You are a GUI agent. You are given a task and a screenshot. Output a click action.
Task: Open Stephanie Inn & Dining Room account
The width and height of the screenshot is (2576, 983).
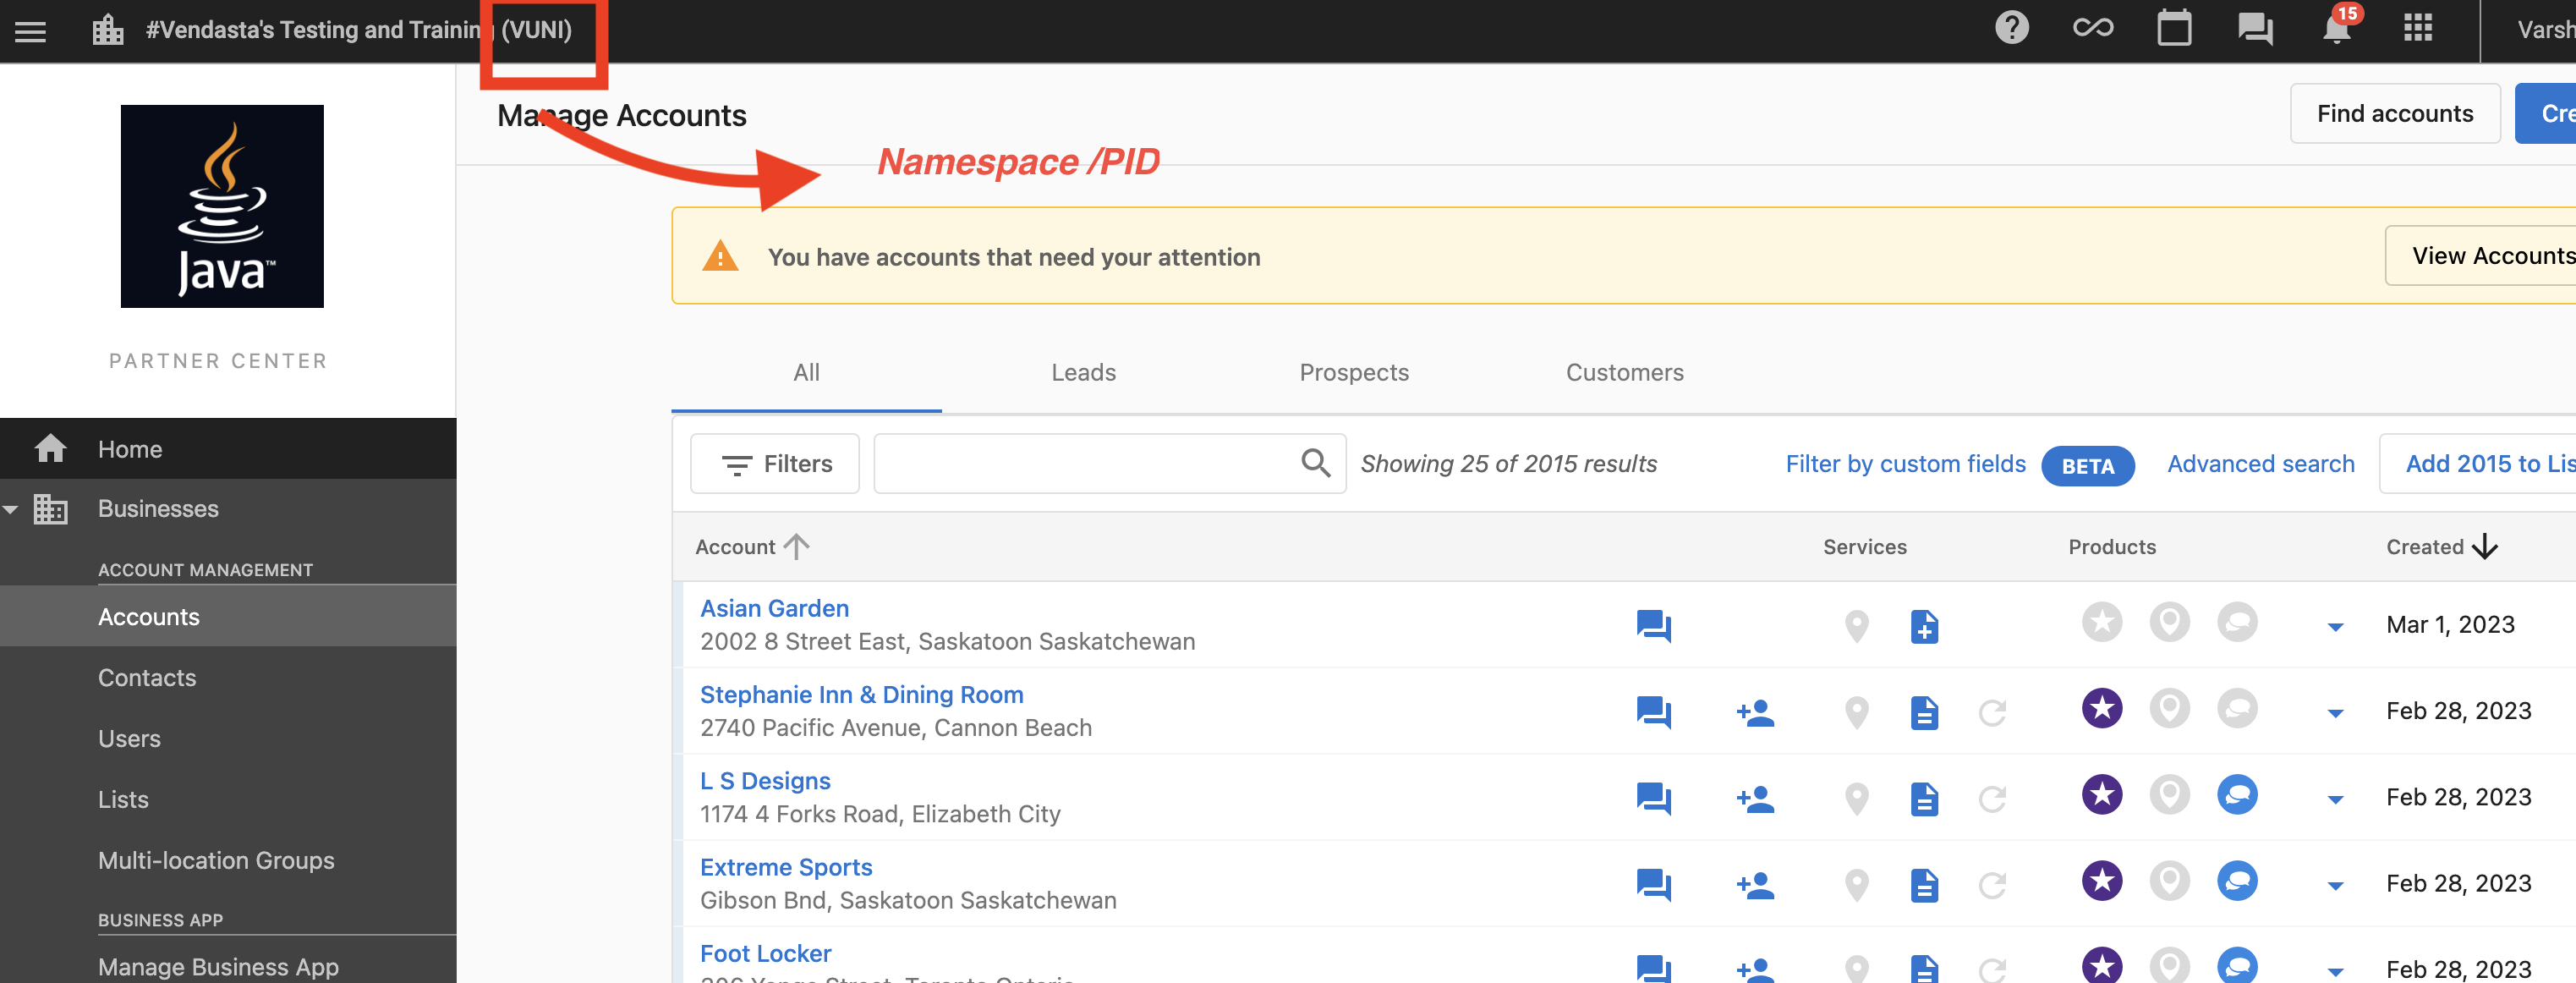[x=861, y=695]
